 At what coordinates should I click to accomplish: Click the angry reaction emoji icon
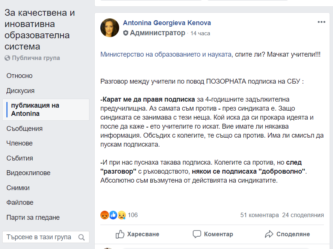[104, 215]
